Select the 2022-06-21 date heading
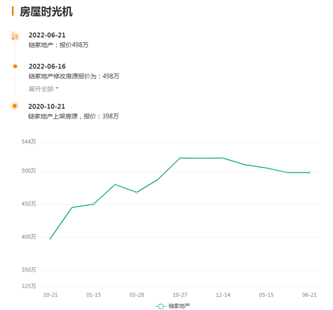Screen dimensions: 333x310 [x=47, y=35]
